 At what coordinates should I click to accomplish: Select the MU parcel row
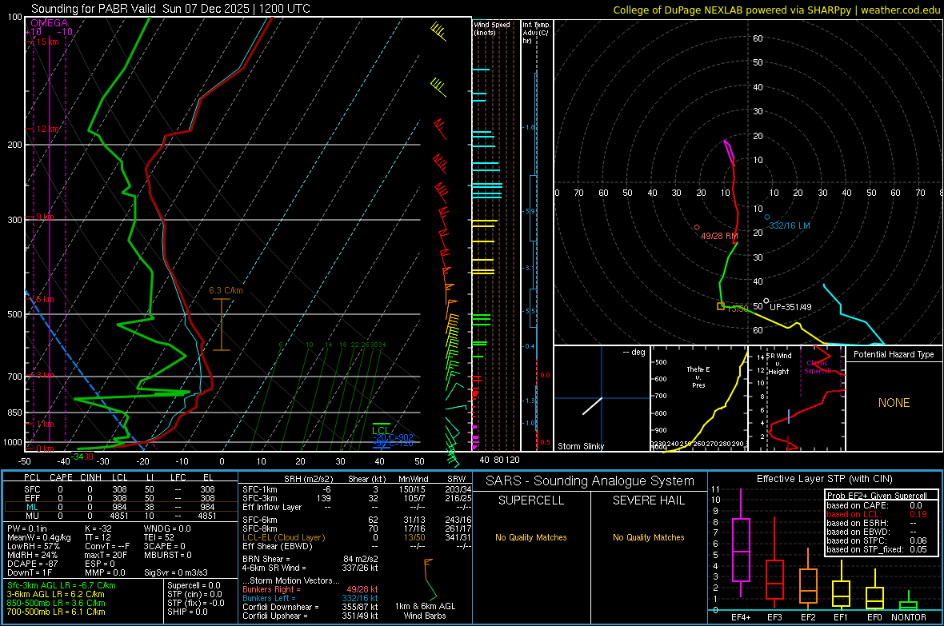[119, 516]
